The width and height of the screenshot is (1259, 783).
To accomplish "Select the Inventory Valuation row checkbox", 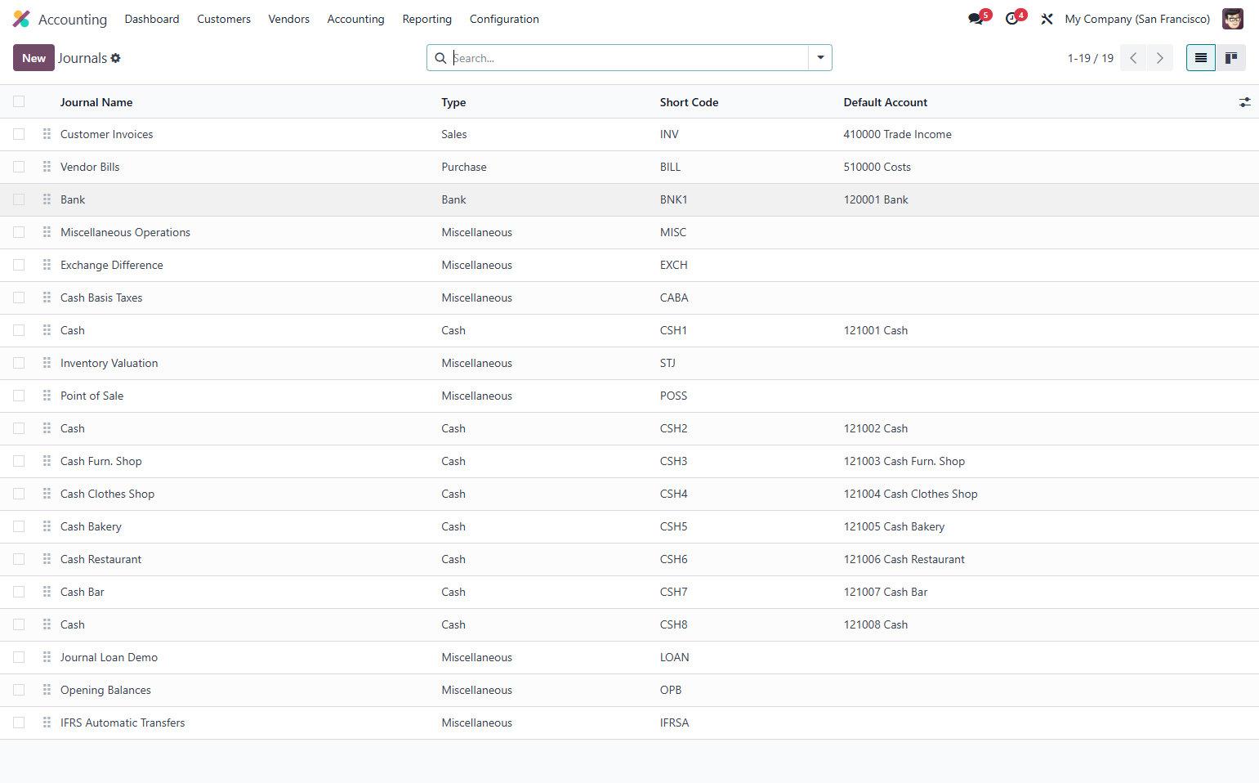I will pyautogui.click(x=19, y=363).
